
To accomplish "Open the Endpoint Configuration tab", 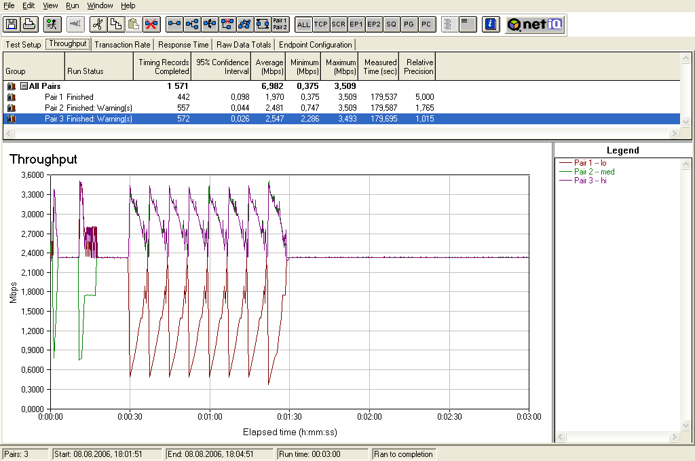I will pos(316,45).
